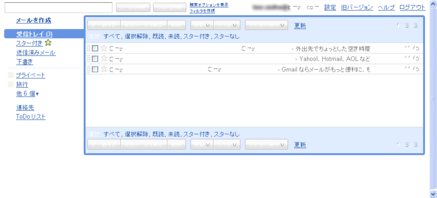Select スターなし in bottom selection row
Viewport: 437px width, 198px height.
click(x=227, y=135)
